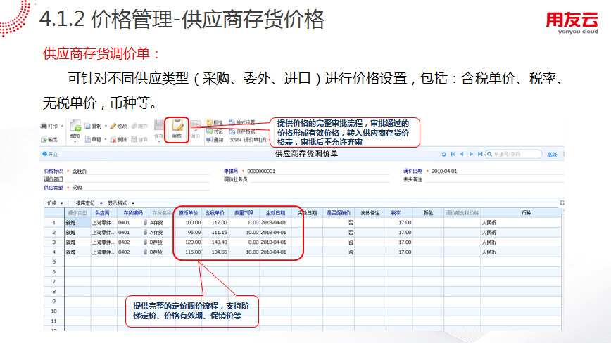Image resolution: width=611 pixels, height=343 pixels.
Task: Click the 删除 delete icon
Action: 113,139
